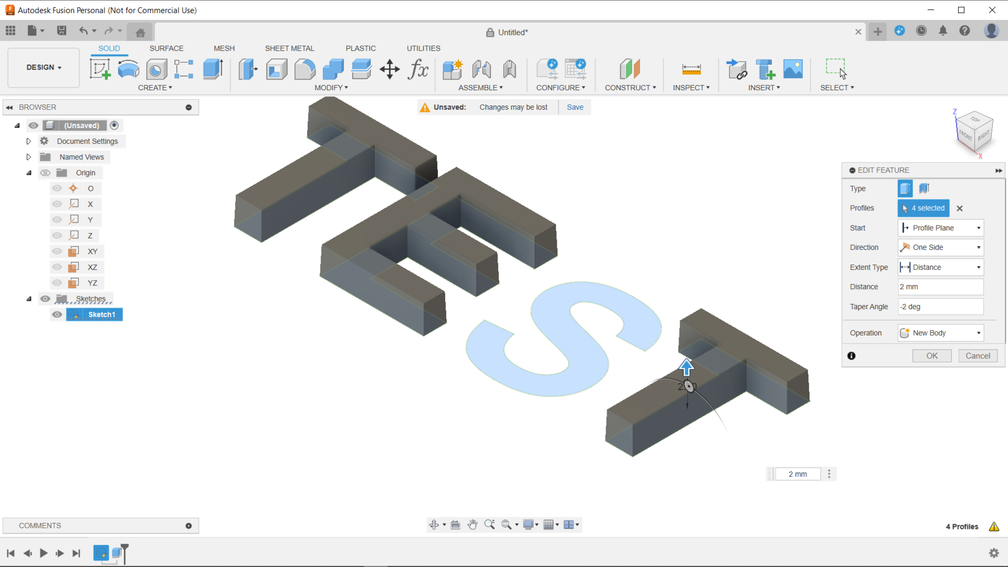Click the Pan hand tool in navigation bar

click(x=472, y=524)
